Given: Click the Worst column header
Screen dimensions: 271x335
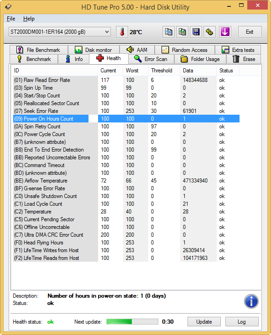Looking at the screenshot, I should (135, 71).
